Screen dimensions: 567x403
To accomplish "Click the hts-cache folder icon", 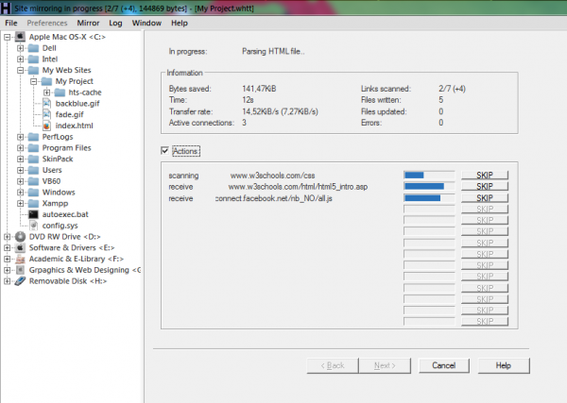I will [60, 92].
